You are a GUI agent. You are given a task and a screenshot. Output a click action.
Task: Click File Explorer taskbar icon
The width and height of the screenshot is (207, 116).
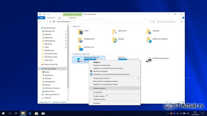point(23,113)
